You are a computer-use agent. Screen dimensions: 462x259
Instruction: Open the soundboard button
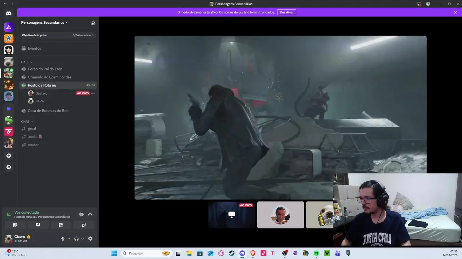point(84,225)
